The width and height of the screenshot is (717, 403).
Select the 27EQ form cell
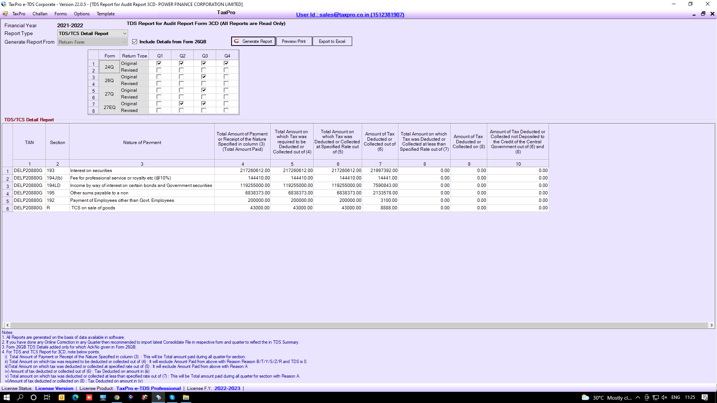[109, 107]
